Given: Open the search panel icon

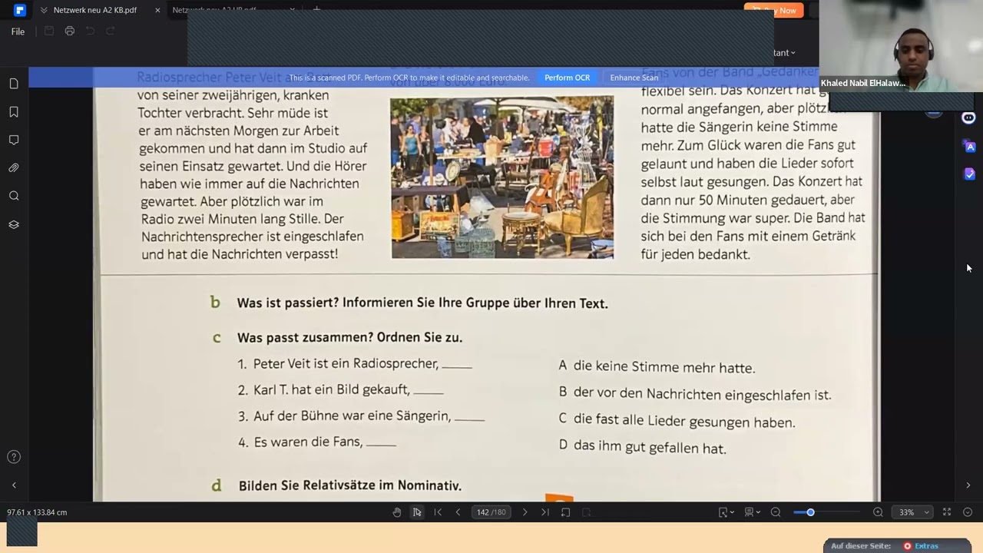Looking at the screenshot, I should pos(14,196).
